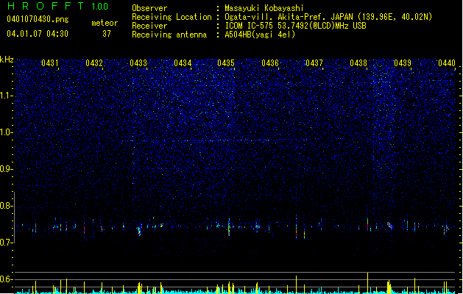Click the 0439 time marker
Viewport: 463px width, 294px height.
pos(403,63)
